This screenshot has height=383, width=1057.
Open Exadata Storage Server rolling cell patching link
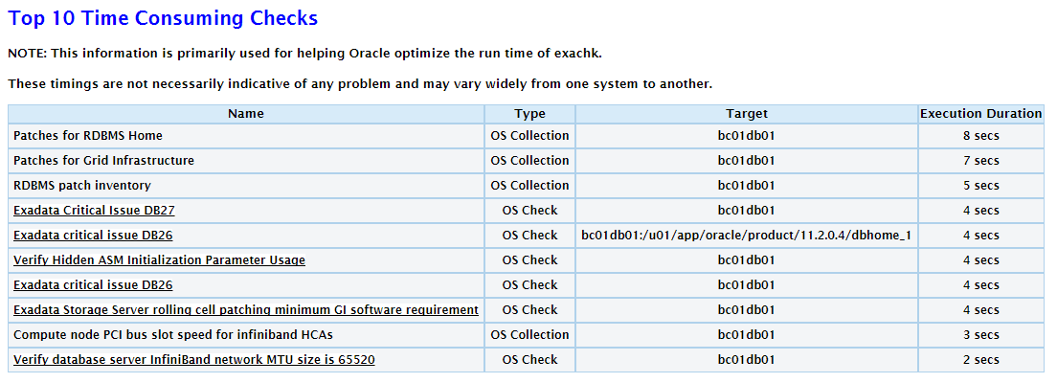[x=246, y=310]
